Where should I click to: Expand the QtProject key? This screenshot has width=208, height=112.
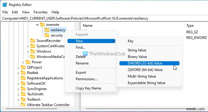[x=18, y=67]
